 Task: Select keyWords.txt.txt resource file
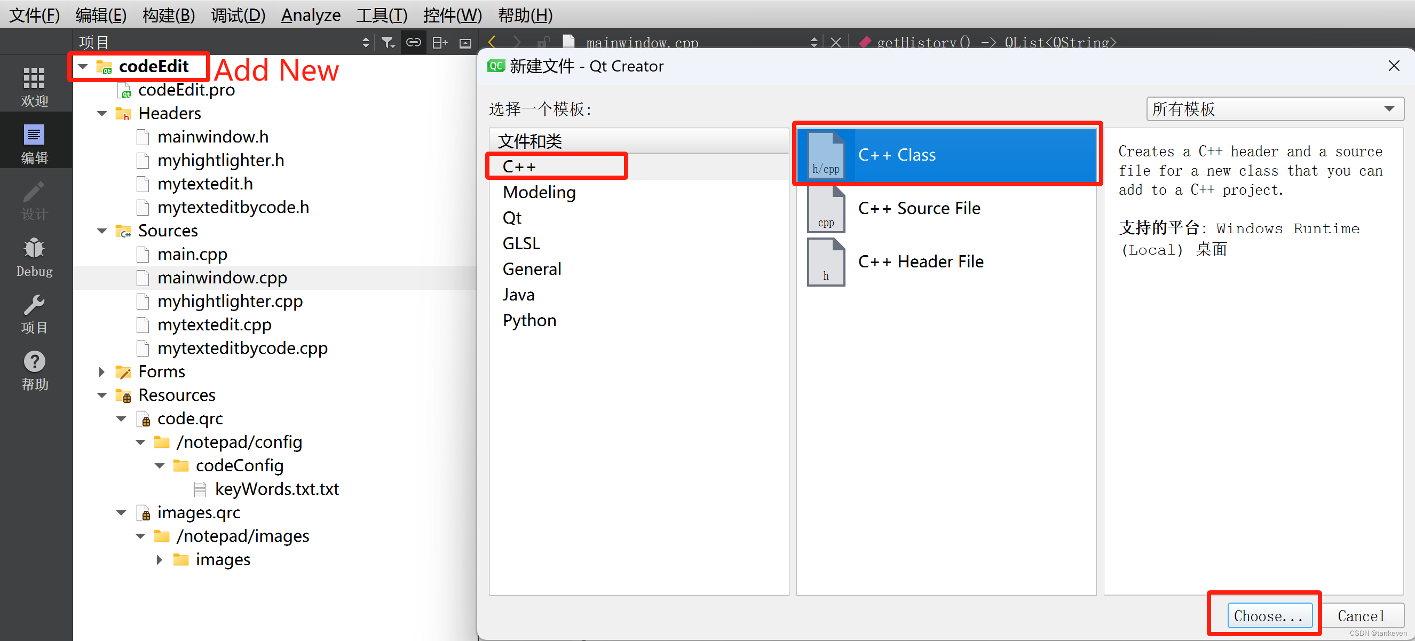click(x=276, y=489)
